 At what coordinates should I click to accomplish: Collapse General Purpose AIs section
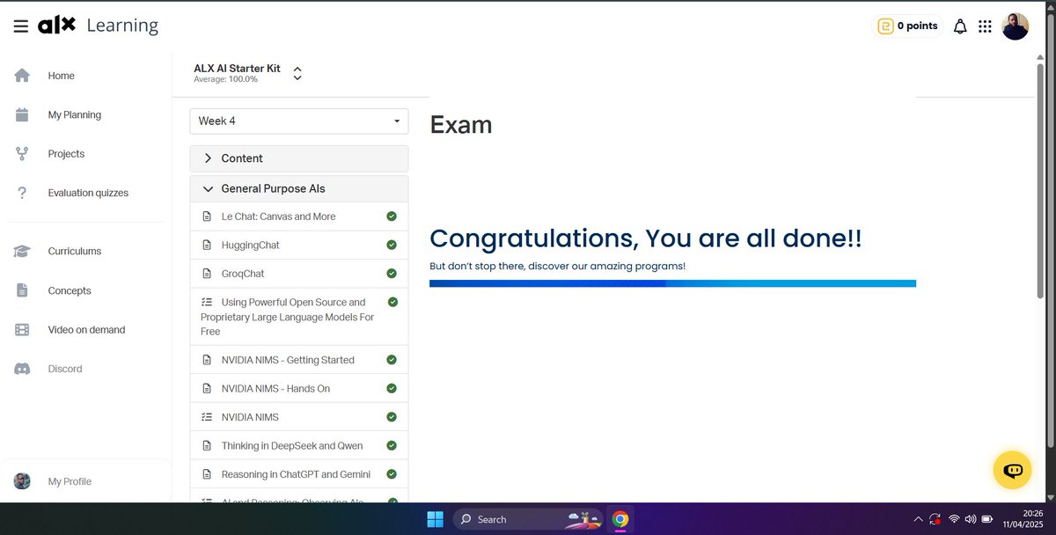(x=299, y=188)
